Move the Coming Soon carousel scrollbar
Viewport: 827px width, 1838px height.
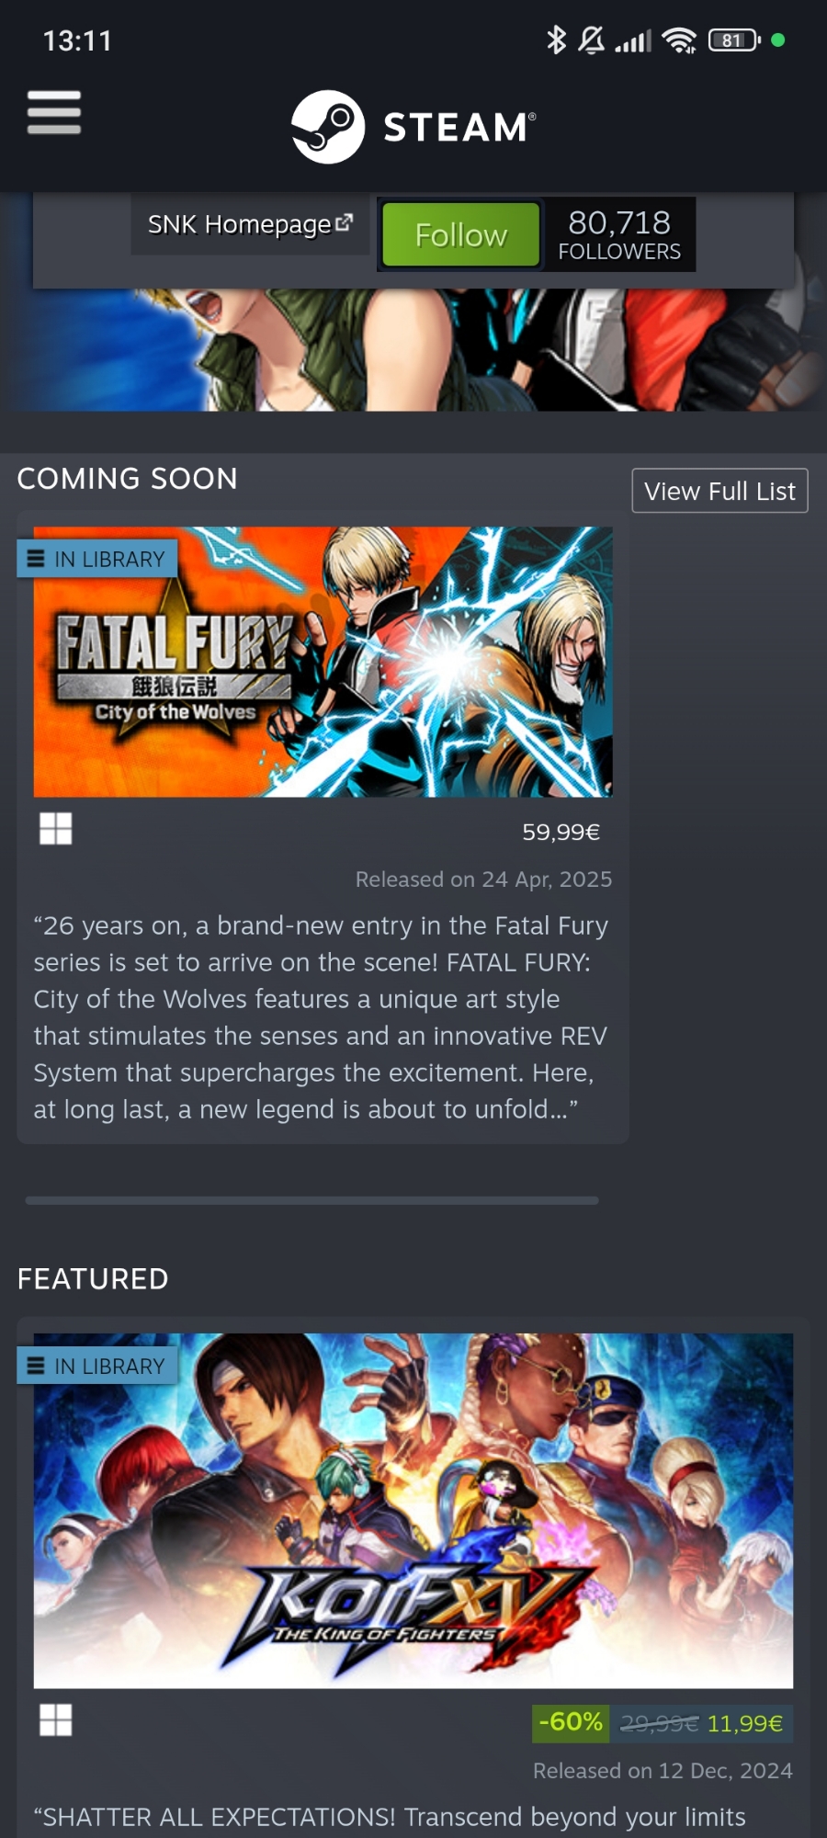[x=312, y=1200]
